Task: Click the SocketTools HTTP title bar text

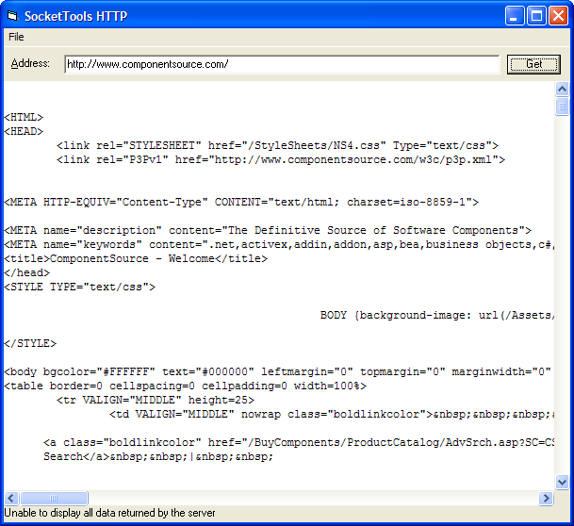Action: (76, 16)
